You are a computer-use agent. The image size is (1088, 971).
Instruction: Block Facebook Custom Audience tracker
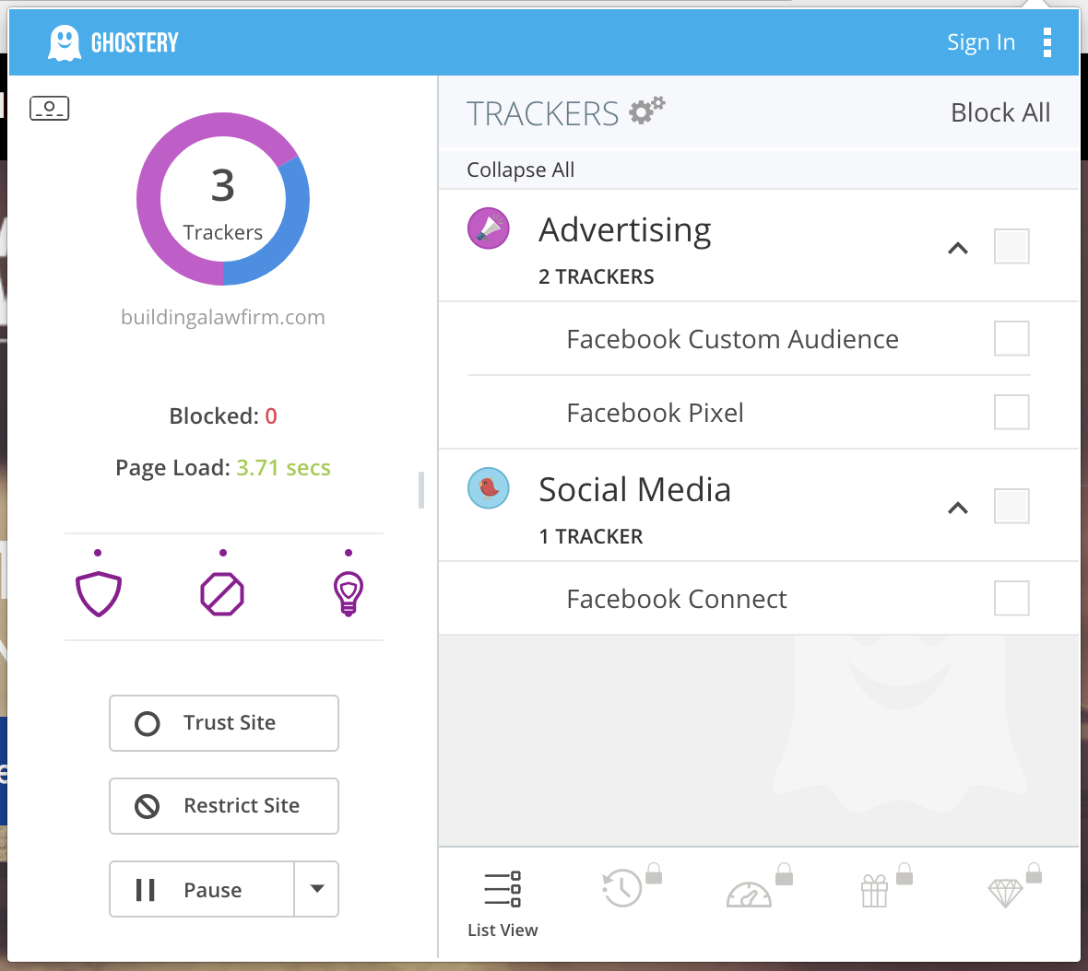(1011, 338)
